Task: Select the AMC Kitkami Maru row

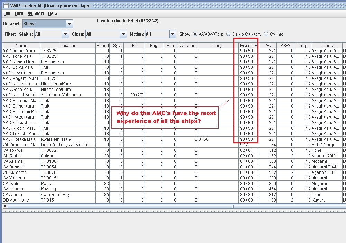Action: tap(174, 84)
